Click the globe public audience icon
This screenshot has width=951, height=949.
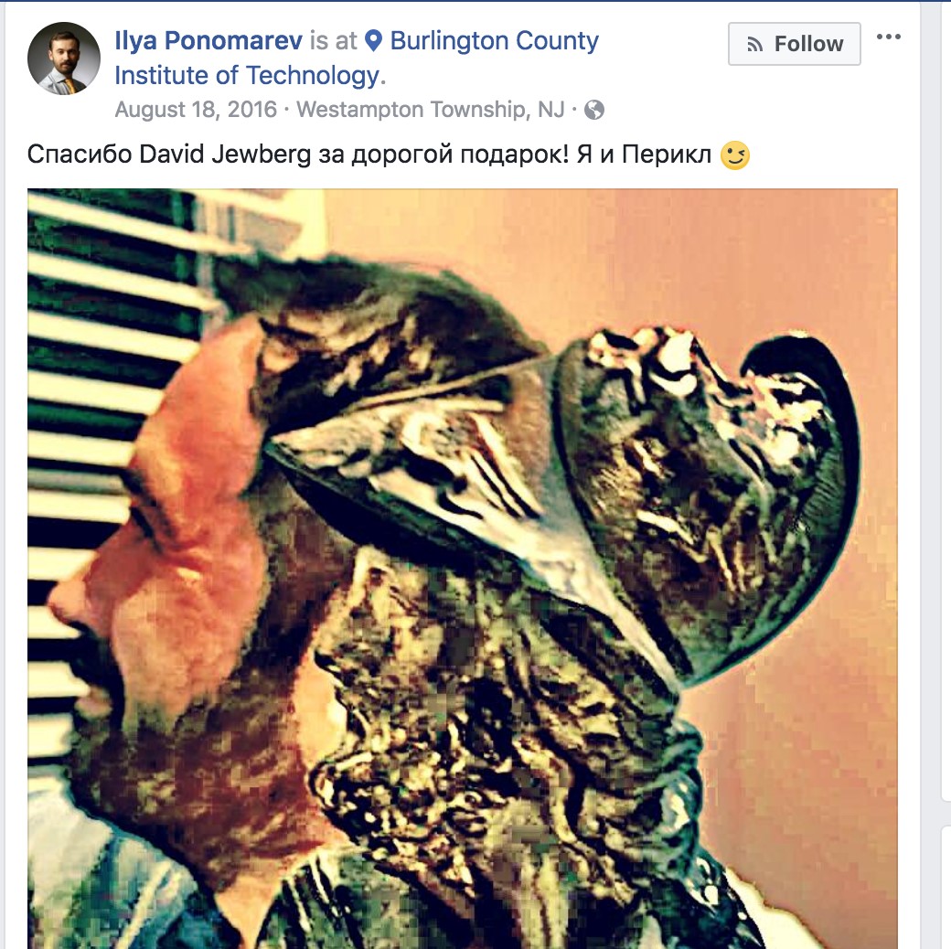tap(593, 110)
